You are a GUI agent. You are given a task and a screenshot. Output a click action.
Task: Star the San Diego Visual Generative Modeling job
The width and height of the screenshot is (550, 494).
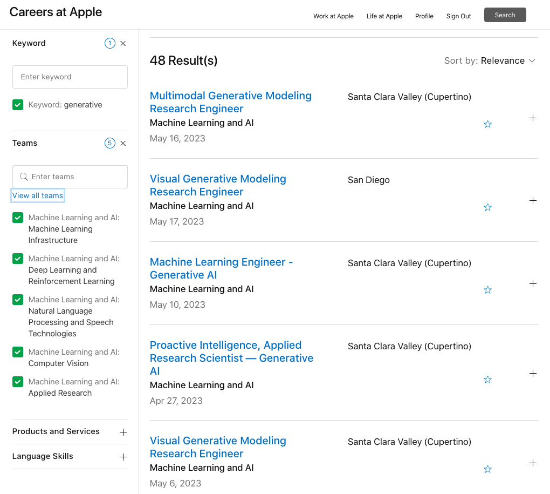487,207
